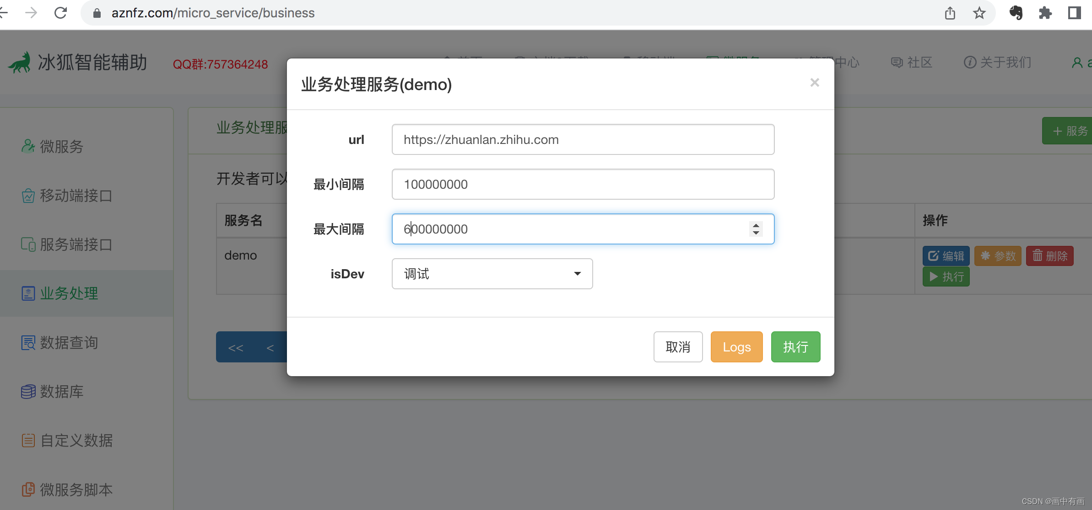Increase 最大间隔 using the stepper arrow

click(756, 225)
